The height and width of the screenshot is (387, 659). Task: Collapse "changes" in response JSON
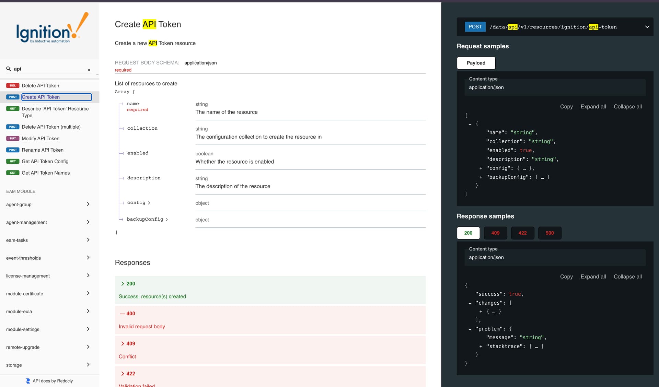tap(470, 303)
